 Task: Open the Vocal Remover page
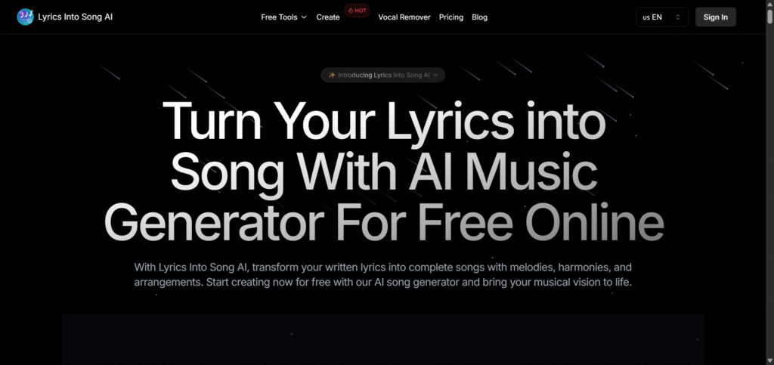[x=404, y=17]
